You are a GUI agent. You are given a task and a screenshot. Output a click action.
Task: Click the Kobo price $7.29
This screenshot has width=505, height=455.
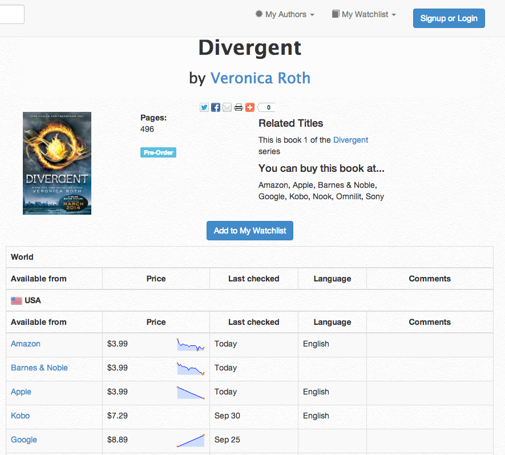(118, 416)
